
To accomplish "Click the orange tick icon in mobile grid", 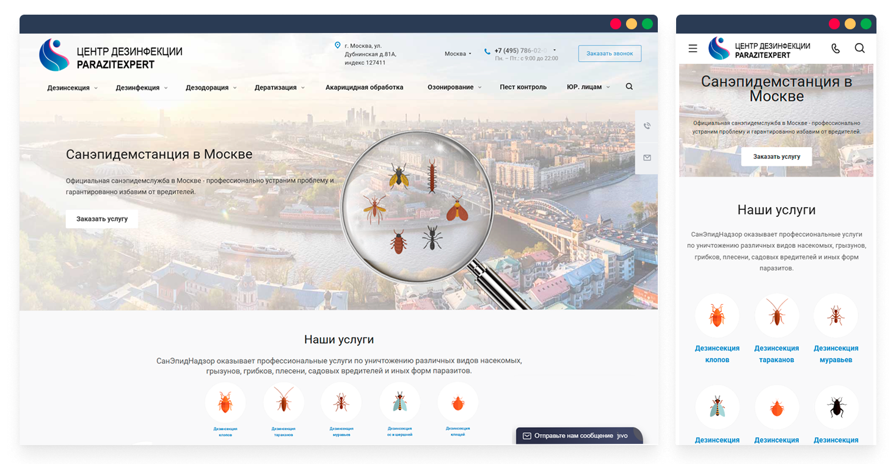I will coord(777,407).
